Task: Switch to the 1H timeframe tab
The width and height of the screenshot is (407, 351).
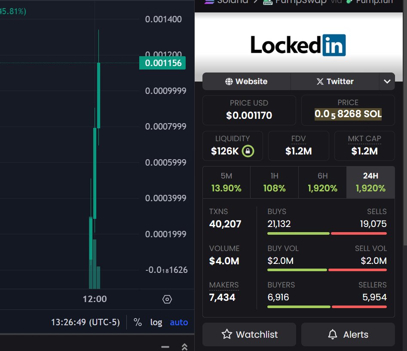Action: [x=274, y=182]
